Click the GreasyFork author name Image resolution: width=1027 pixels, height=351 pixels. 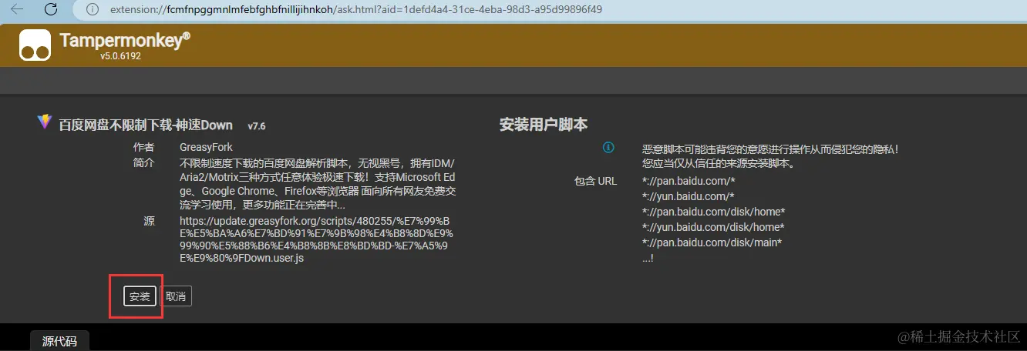(206, 147)
